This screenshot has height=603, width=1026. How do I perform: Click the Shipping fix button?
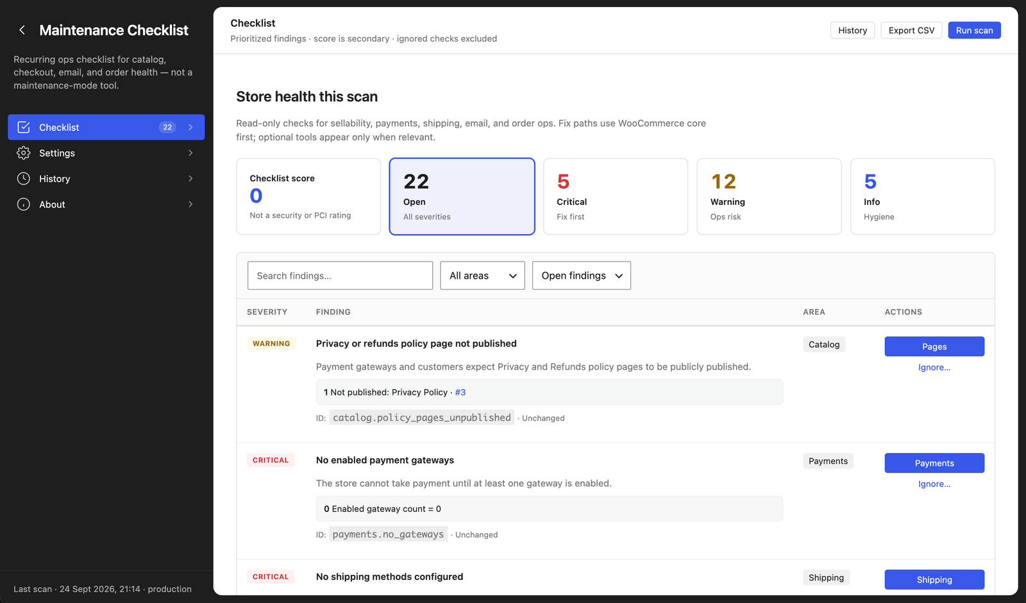(934, 580)
